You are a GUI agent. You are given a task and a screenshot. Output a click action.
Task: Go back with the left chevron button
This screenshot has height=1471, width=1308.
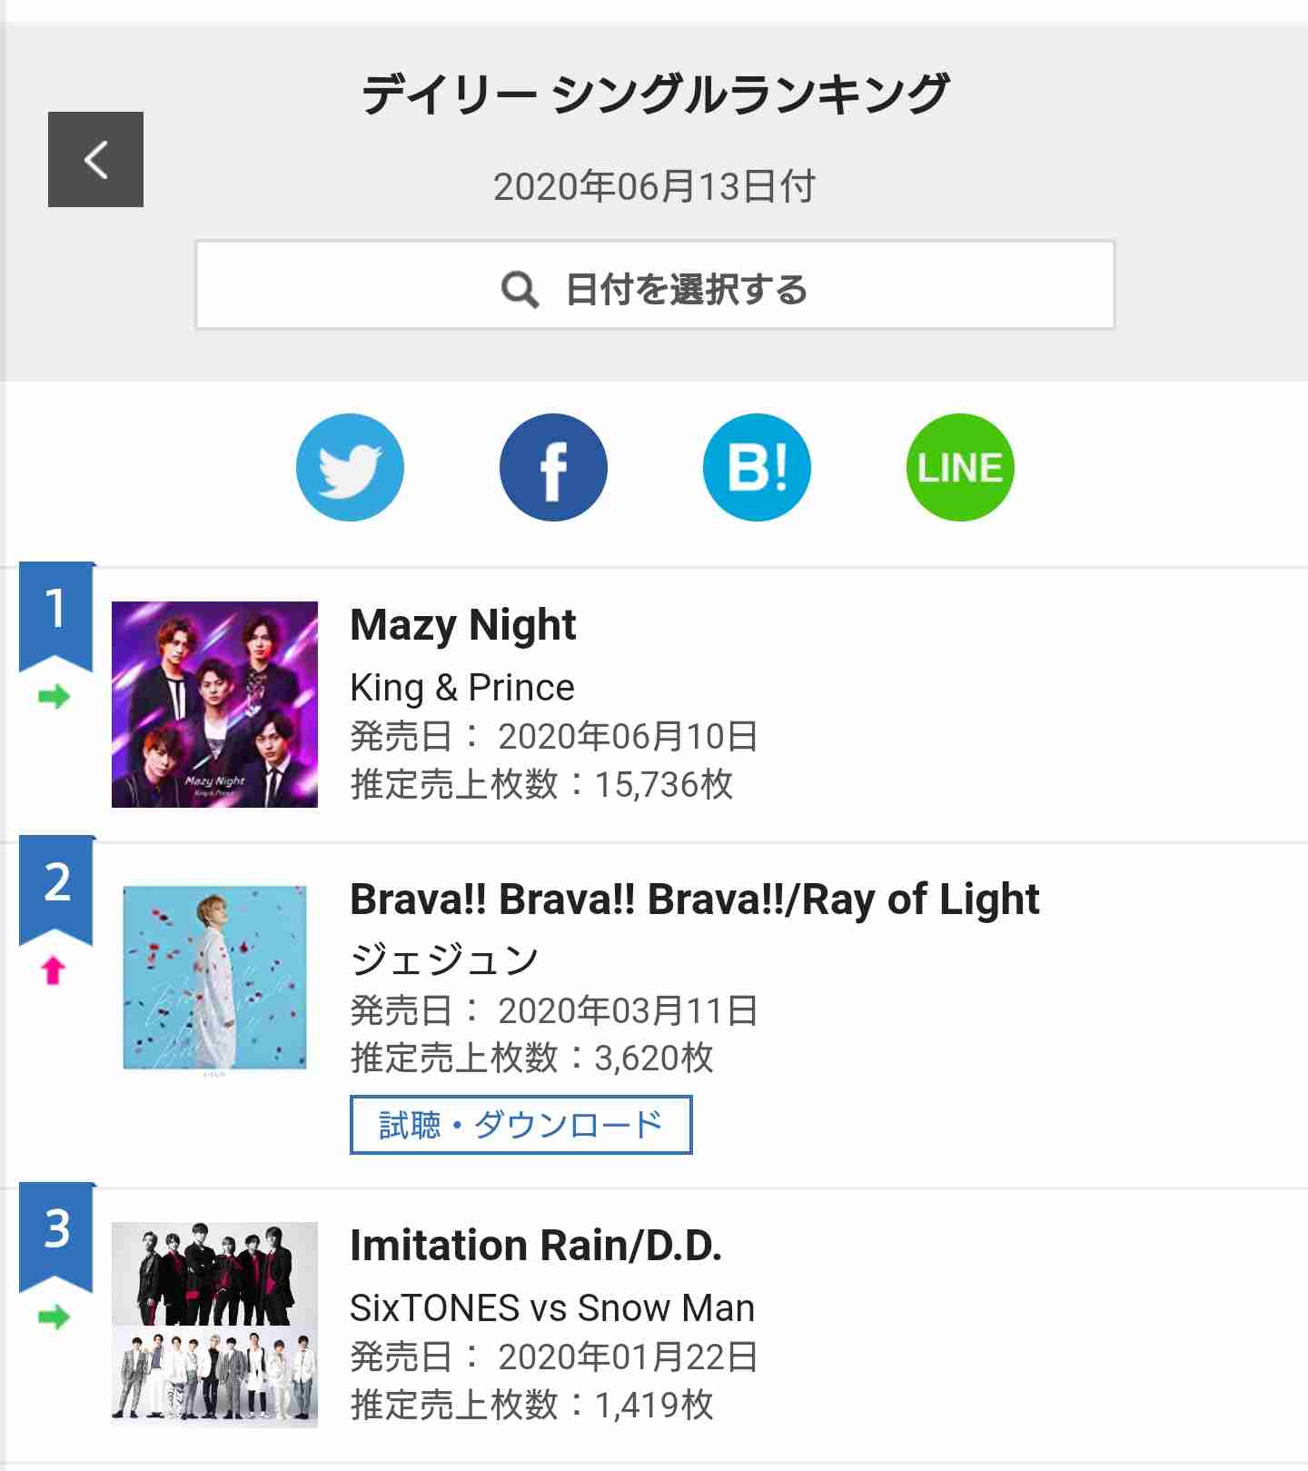click(95, 159)
